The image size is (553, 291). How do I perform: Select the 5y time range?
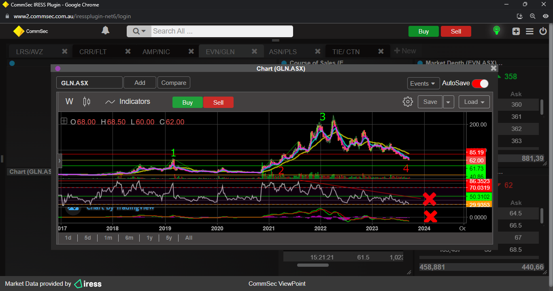coord(169,238)
